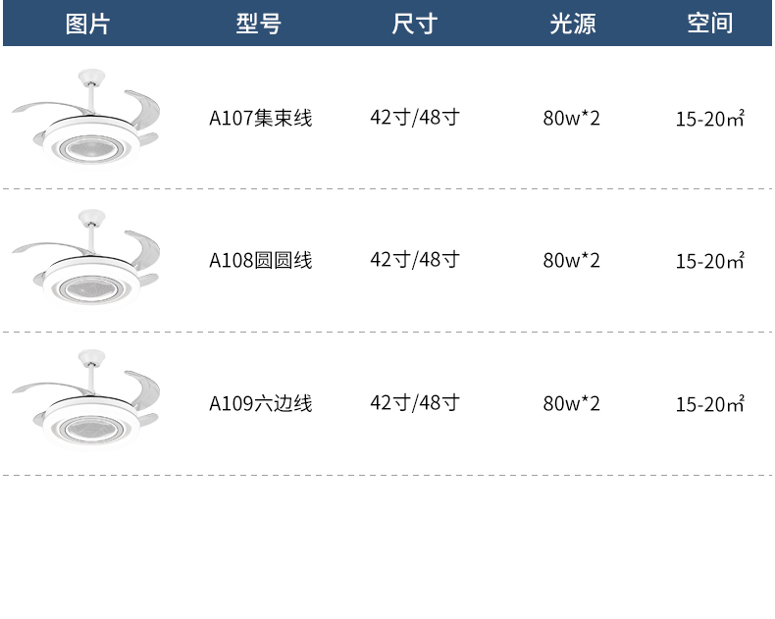The width and height of the screenshot is (775, 619).
Task: Select the 图片 column header
Action: coord(87,24)
